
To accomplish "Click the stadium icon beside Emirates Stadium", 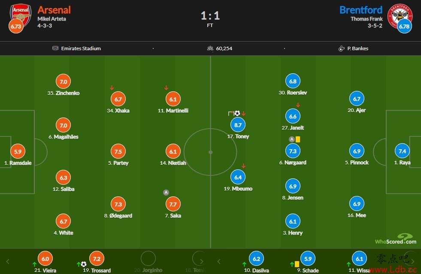I will [55, 48].
